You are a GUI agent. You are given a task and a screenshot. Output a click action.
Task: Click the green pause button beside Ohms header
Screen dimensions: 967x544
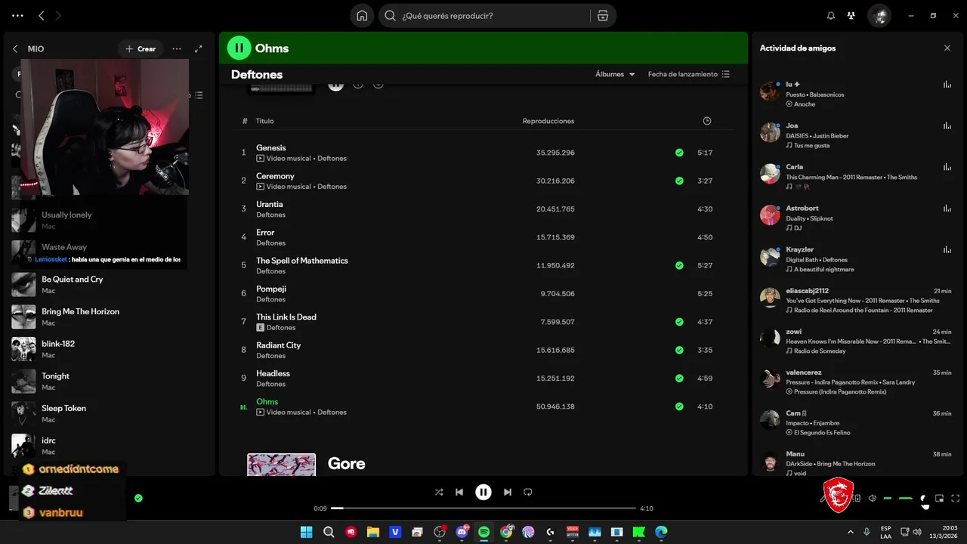point(239,48)
